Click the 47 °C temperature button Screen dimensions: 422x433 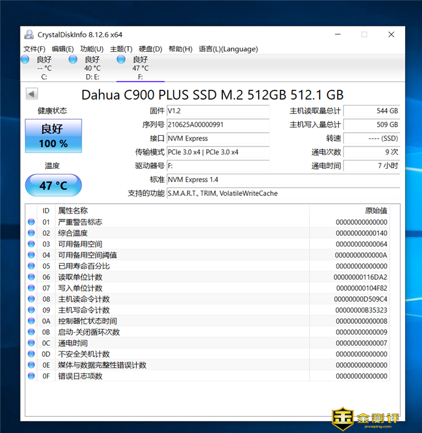tap(53, 185)
